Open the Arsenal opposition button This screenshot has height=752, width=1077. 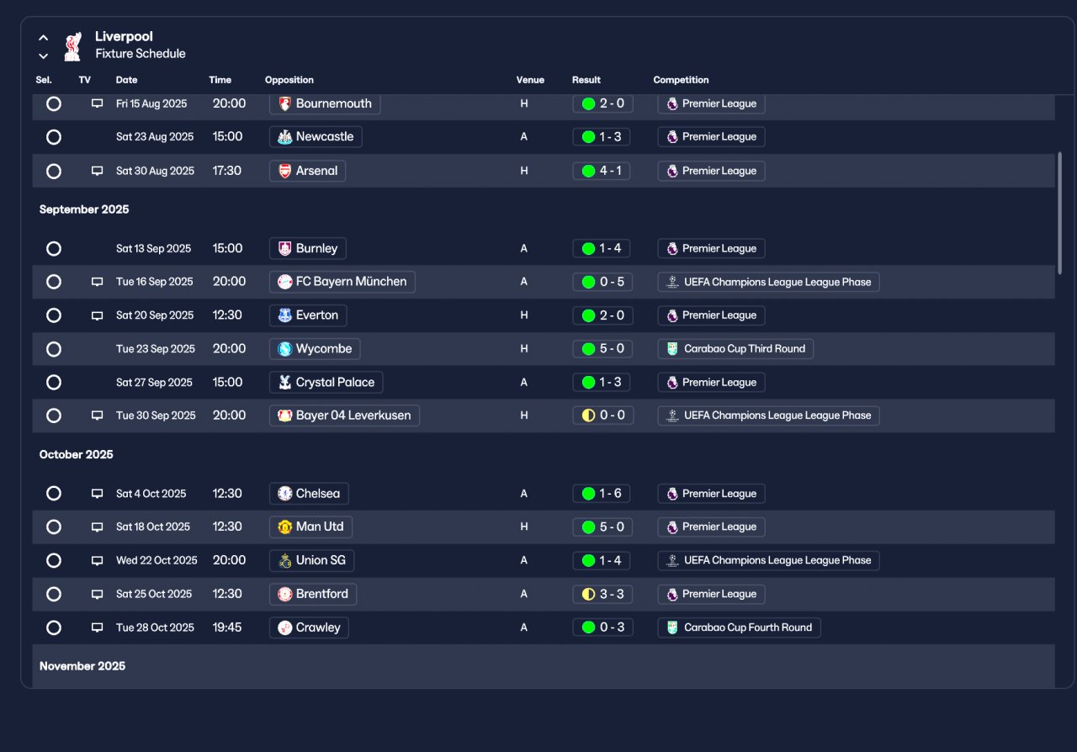click(307, 171)
